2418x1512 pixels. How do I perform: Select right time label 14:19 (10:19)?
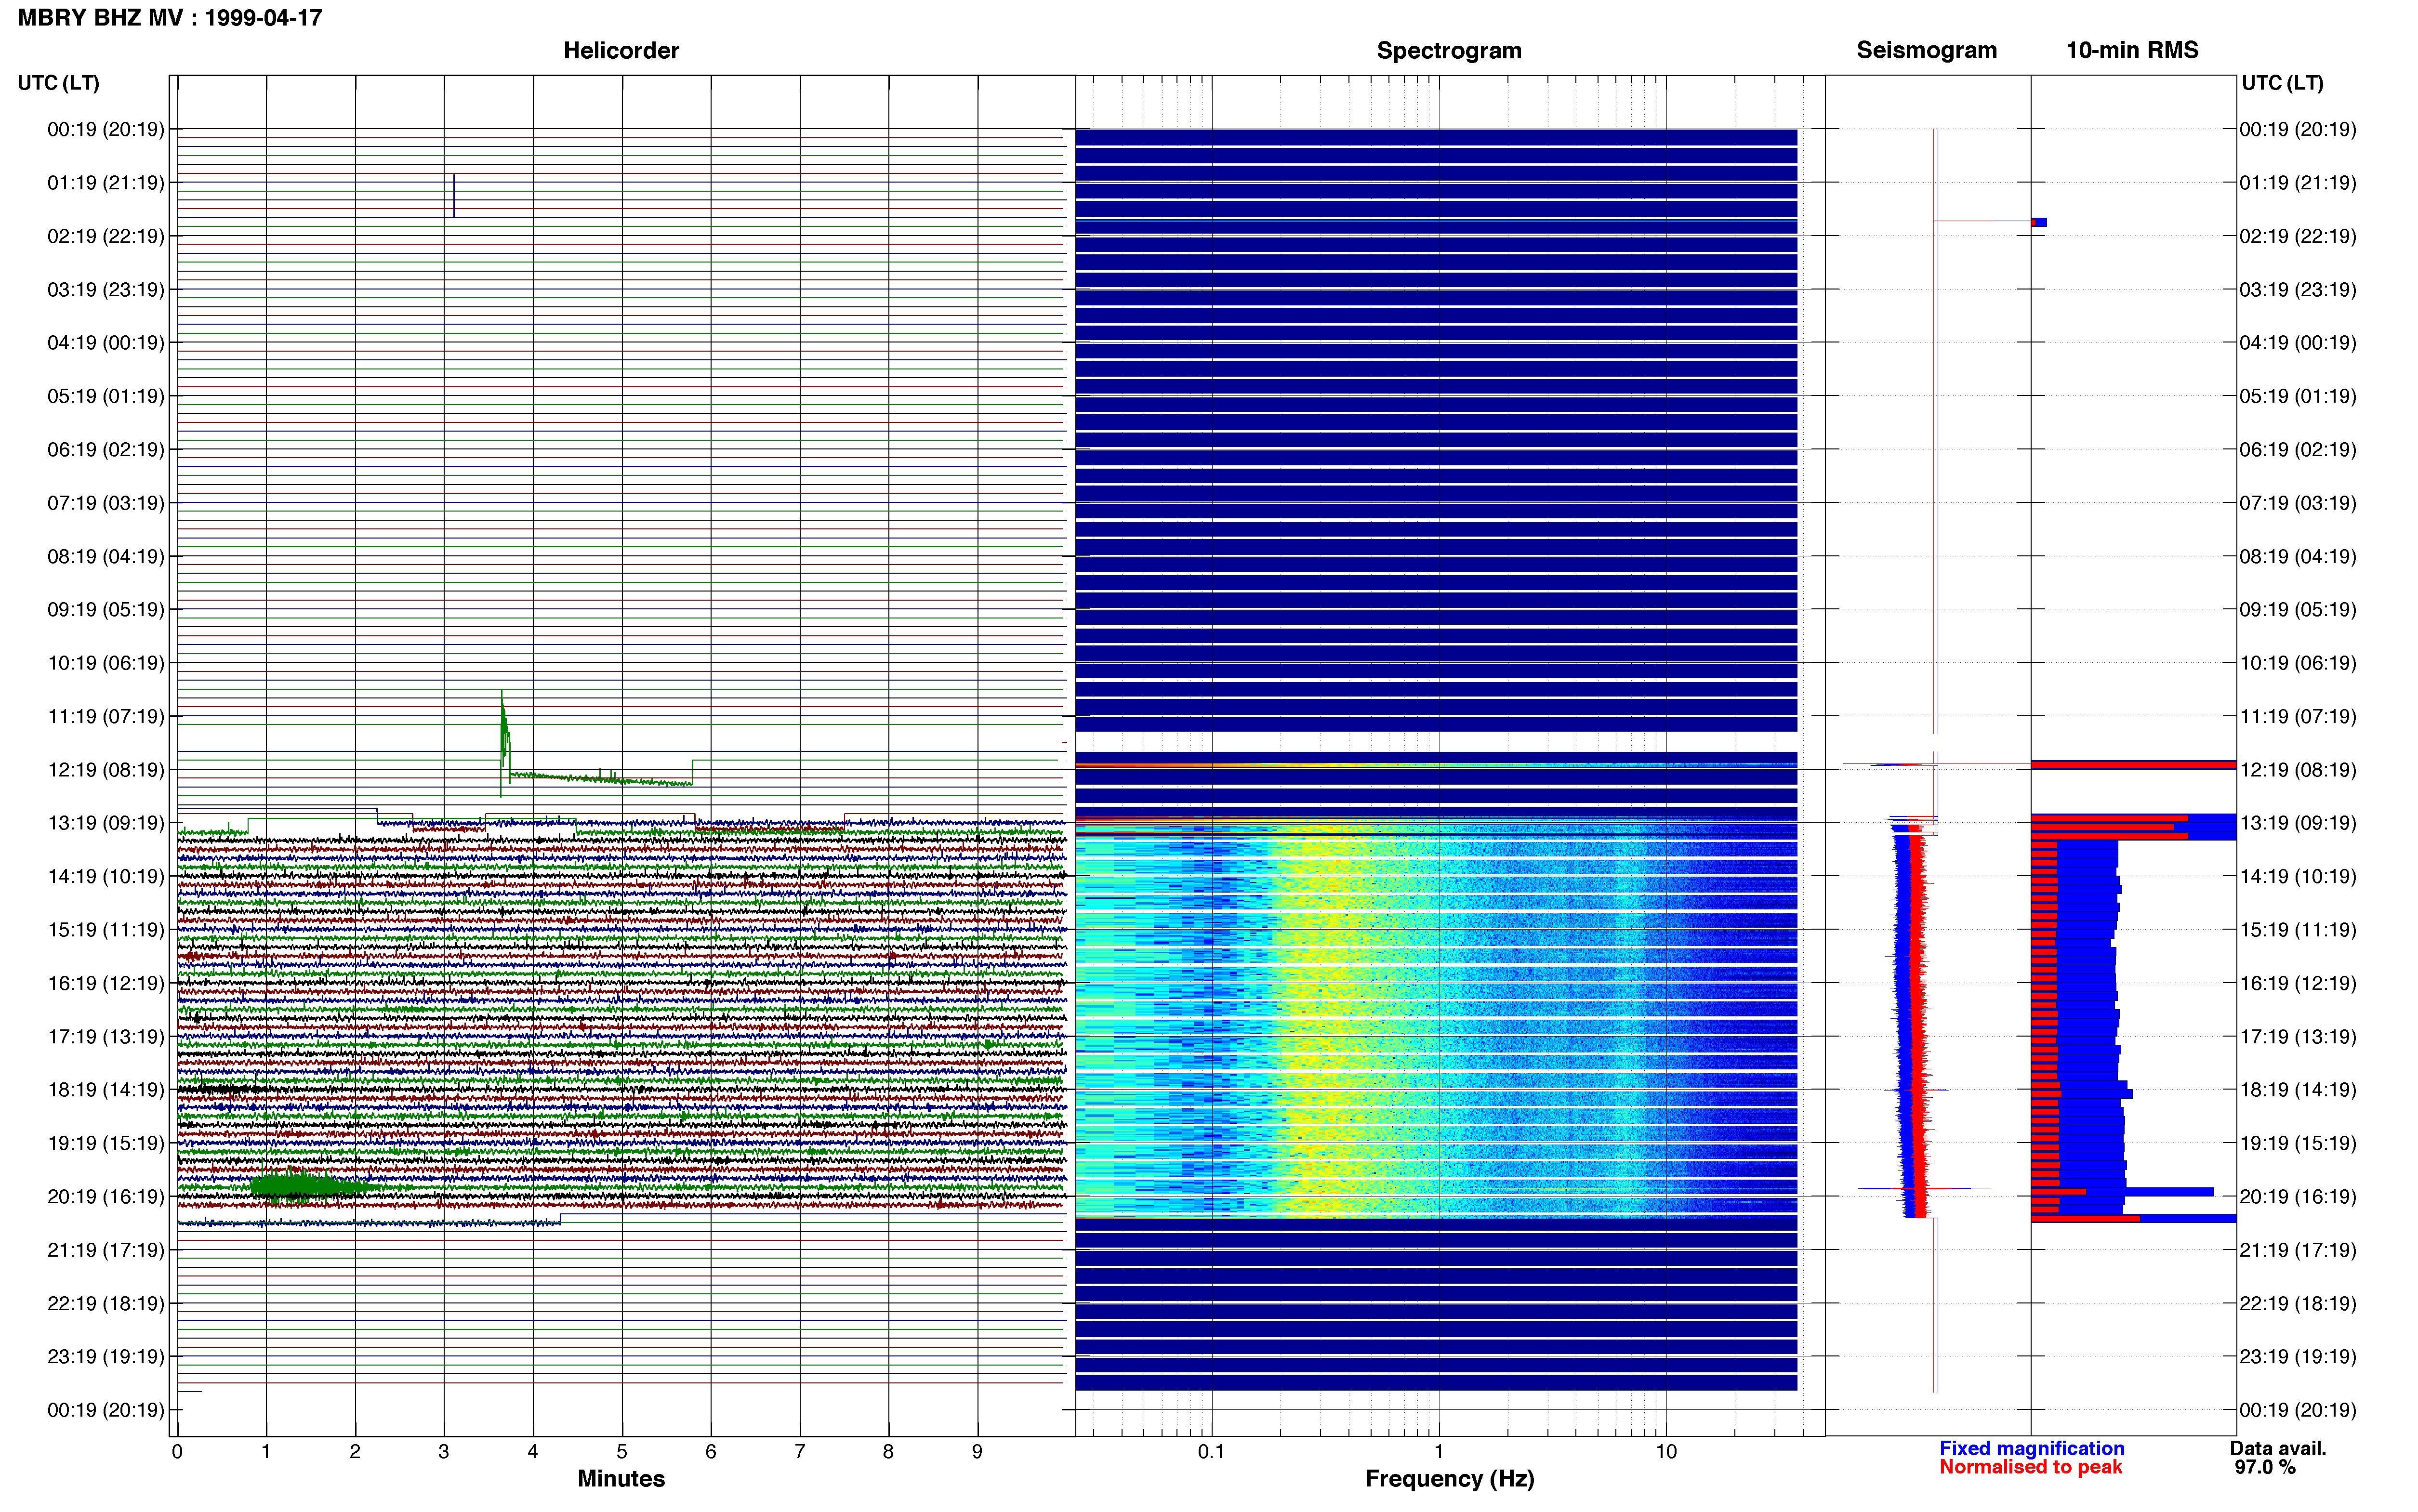(2298, 877)
